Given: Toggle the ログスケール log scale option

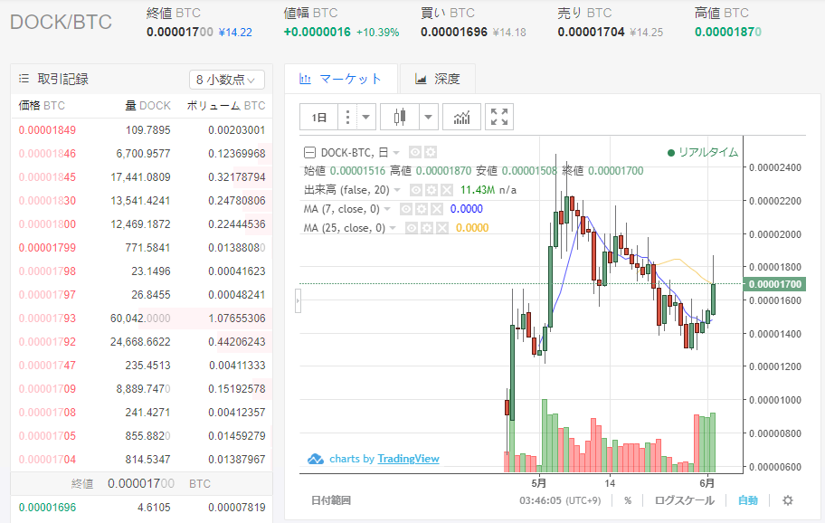Looking at the screenshot, I should click(682, 500).
